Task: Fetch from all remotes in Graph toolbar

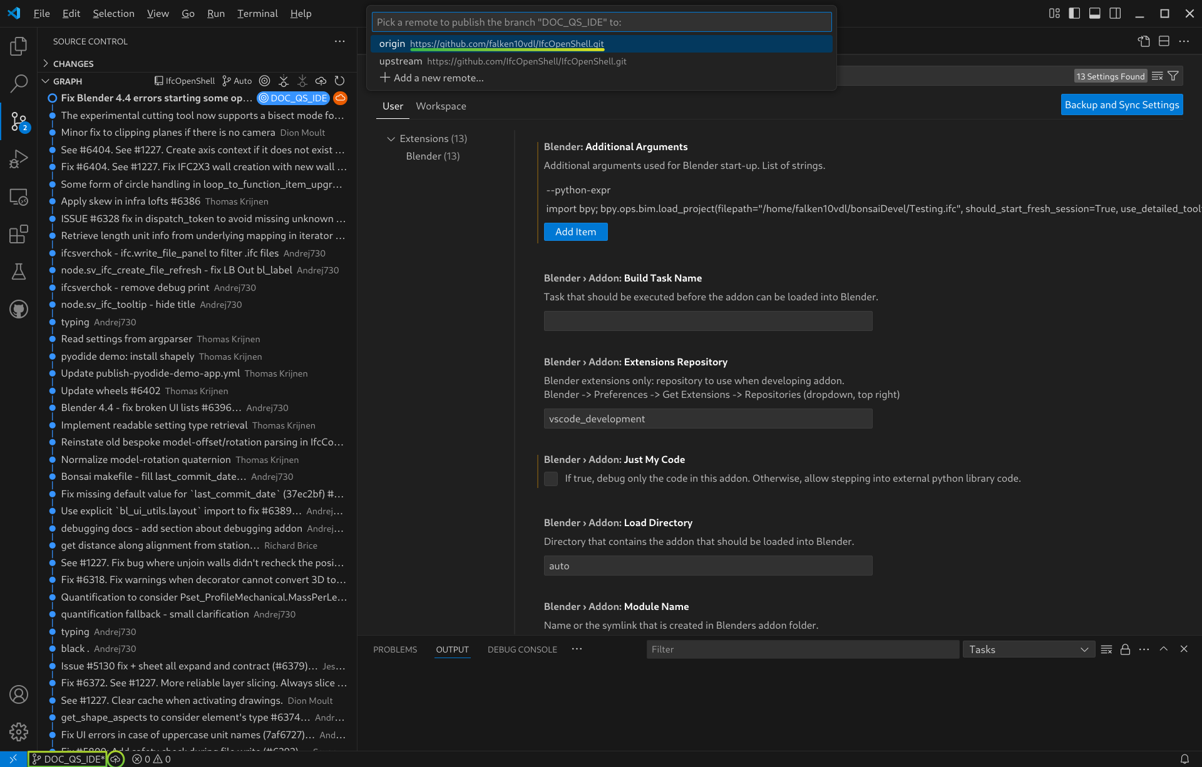Action: pos(284,81)
